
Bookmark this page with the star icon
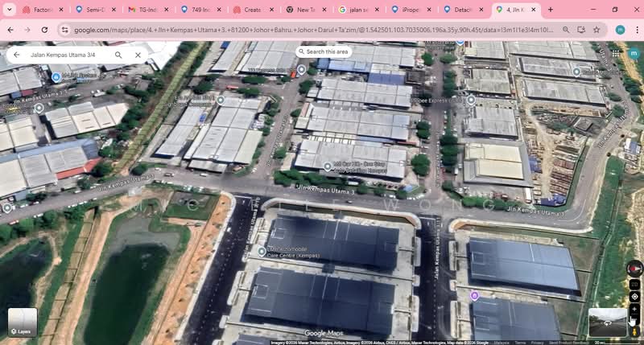[x=597, y=30]
